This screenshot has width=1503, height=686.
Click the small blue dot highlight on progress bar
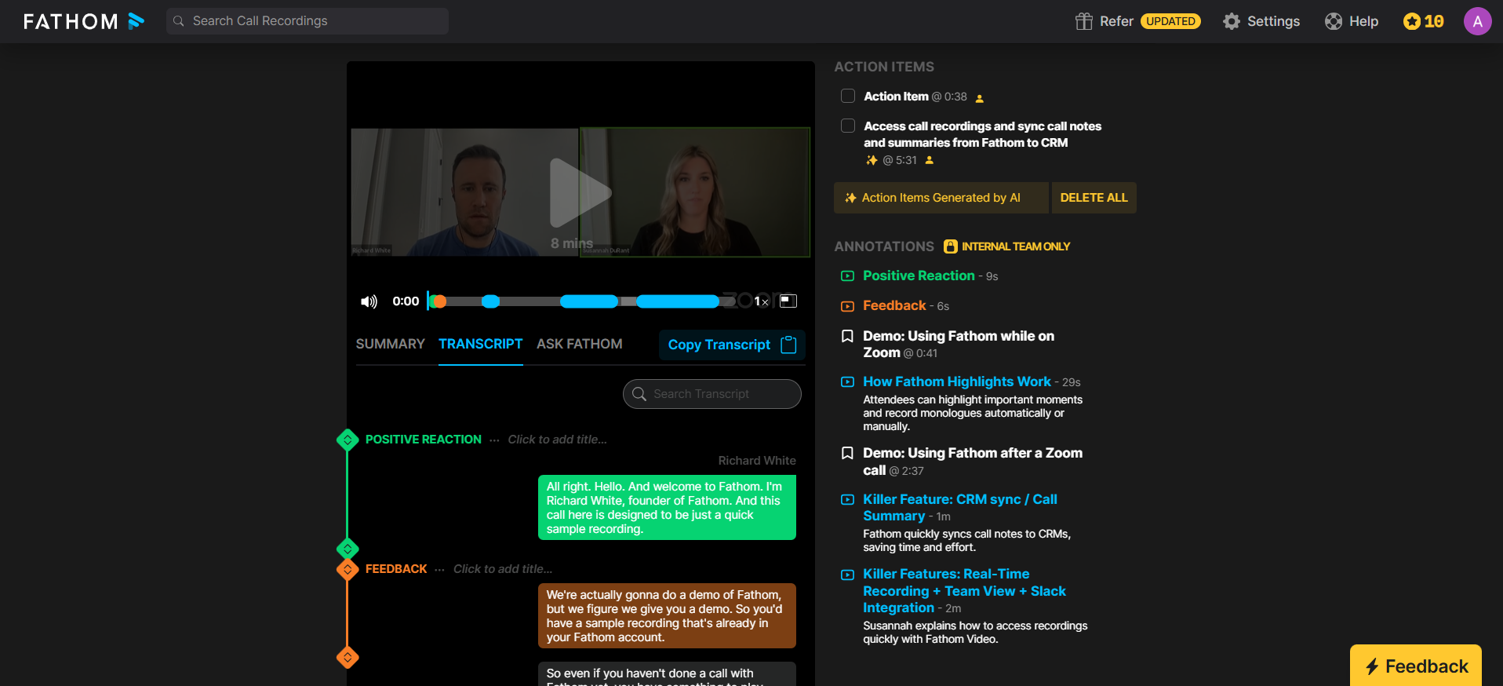490,301
